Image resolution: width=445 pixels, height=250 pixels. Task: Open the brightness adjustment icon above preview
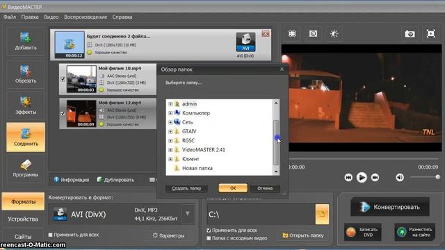pos(334,34)
